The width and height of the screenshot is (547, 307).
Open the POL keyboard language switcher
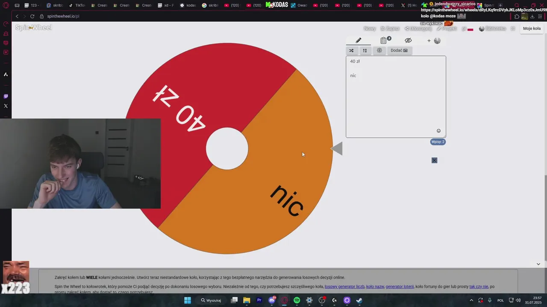coord(500,300)
